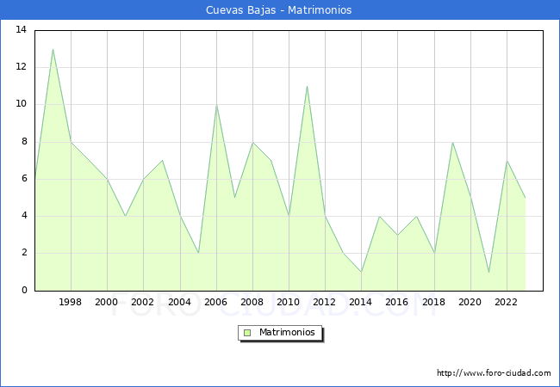Open the http://www.foro-ciudad.com link
The height and width of the screenshot is (387, 560).
coord(494,373)
